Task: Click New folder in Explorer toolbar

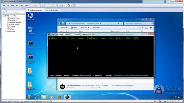Action: click(x=96, y=27)
